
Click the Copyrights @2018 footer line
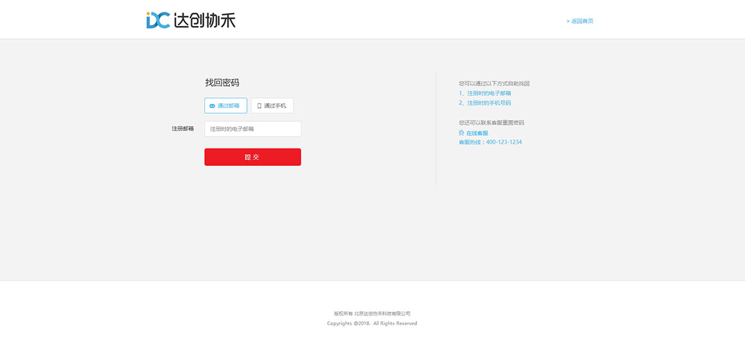point(372,323)
